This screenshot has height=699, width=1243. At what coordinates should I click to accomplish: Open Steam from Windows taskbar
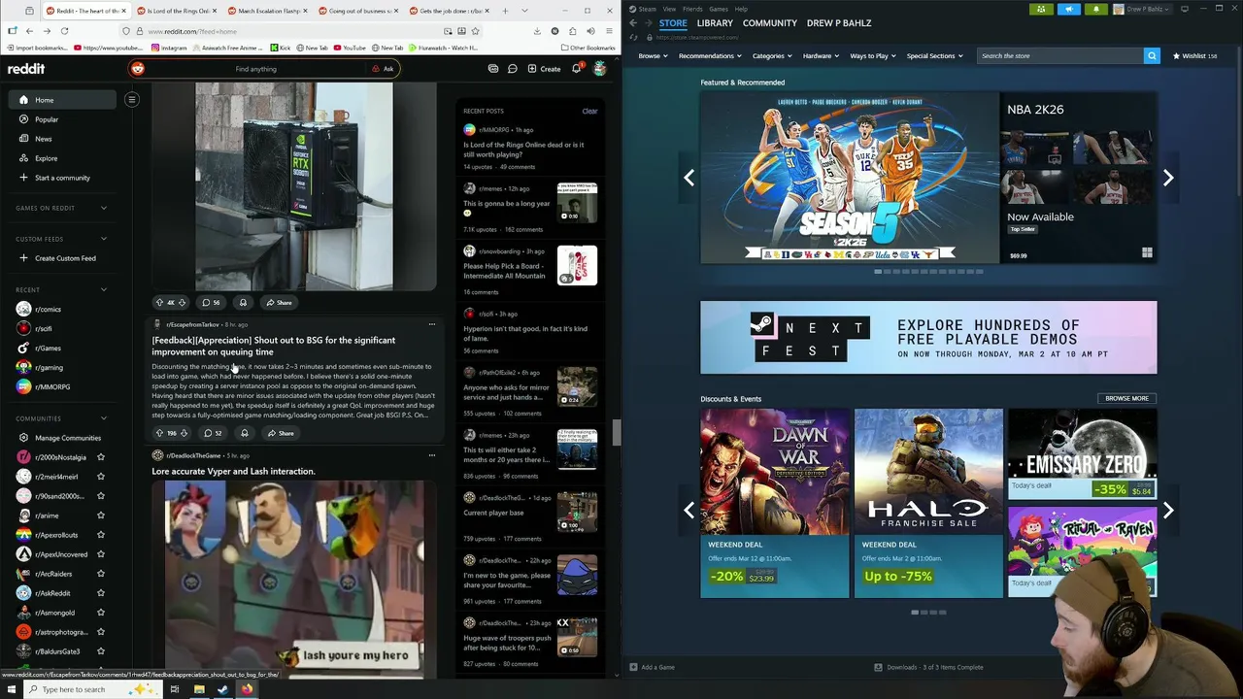222,689
